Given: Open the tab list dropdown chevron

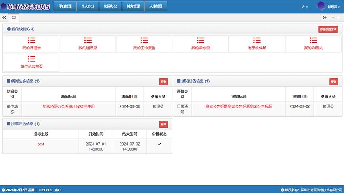Looking at the screenshot, I should [x=333, y=17].
